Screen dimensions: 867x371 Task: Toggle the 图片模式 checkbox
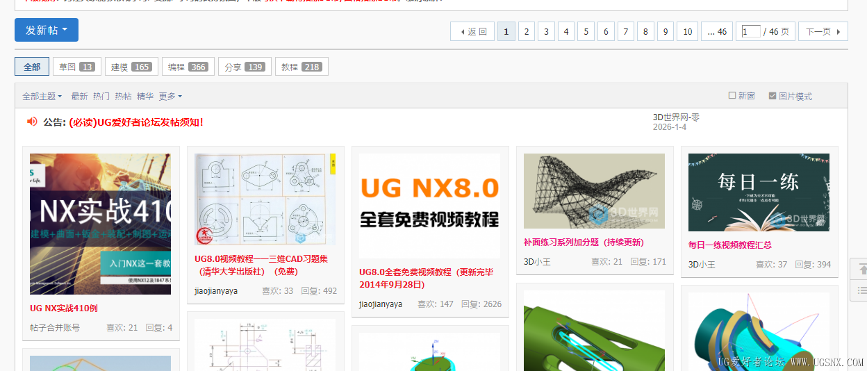(x=773, y=96)
